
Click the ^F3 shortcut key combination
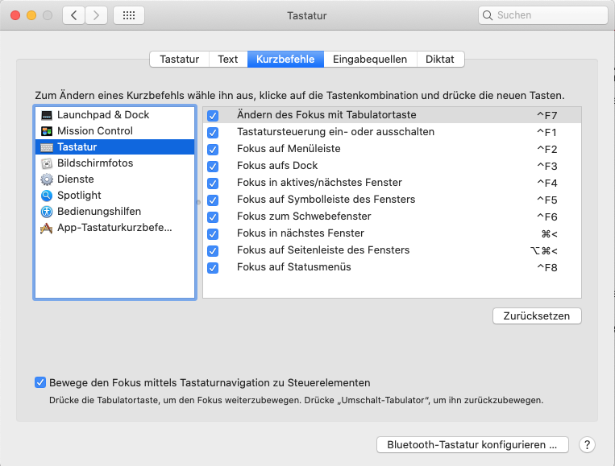(547, 166)
